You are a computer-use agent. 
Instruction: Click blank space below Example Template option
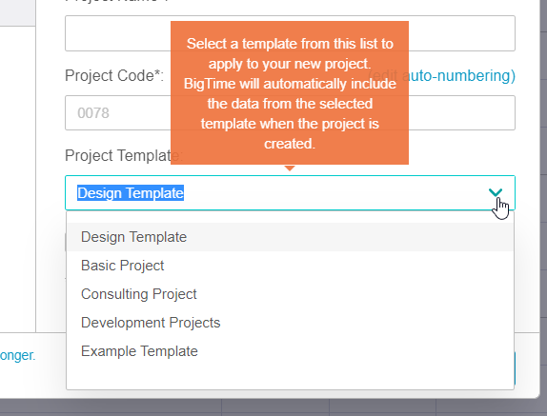click(290, 378)
